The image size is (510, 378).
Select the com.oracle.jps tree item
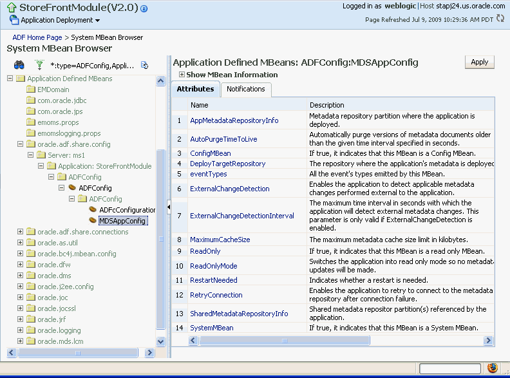click(x=60, y=111)
